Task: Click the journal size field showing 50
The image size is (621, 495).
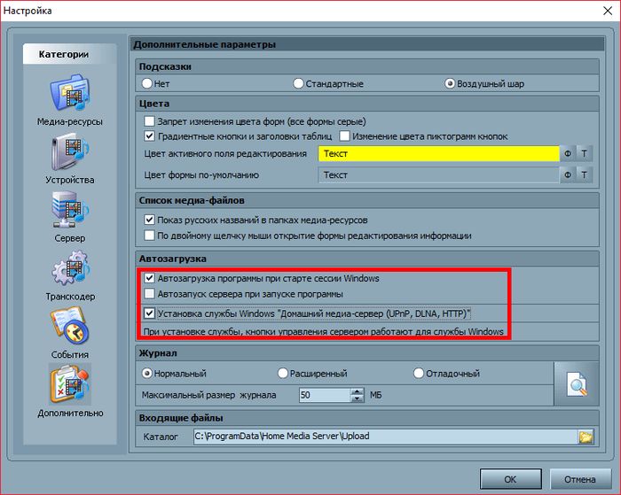Action: coord(325,395)
